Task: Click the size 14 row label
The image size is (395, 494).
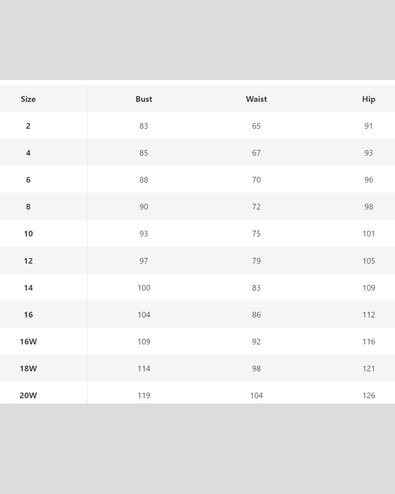Action: pos(28,288)
